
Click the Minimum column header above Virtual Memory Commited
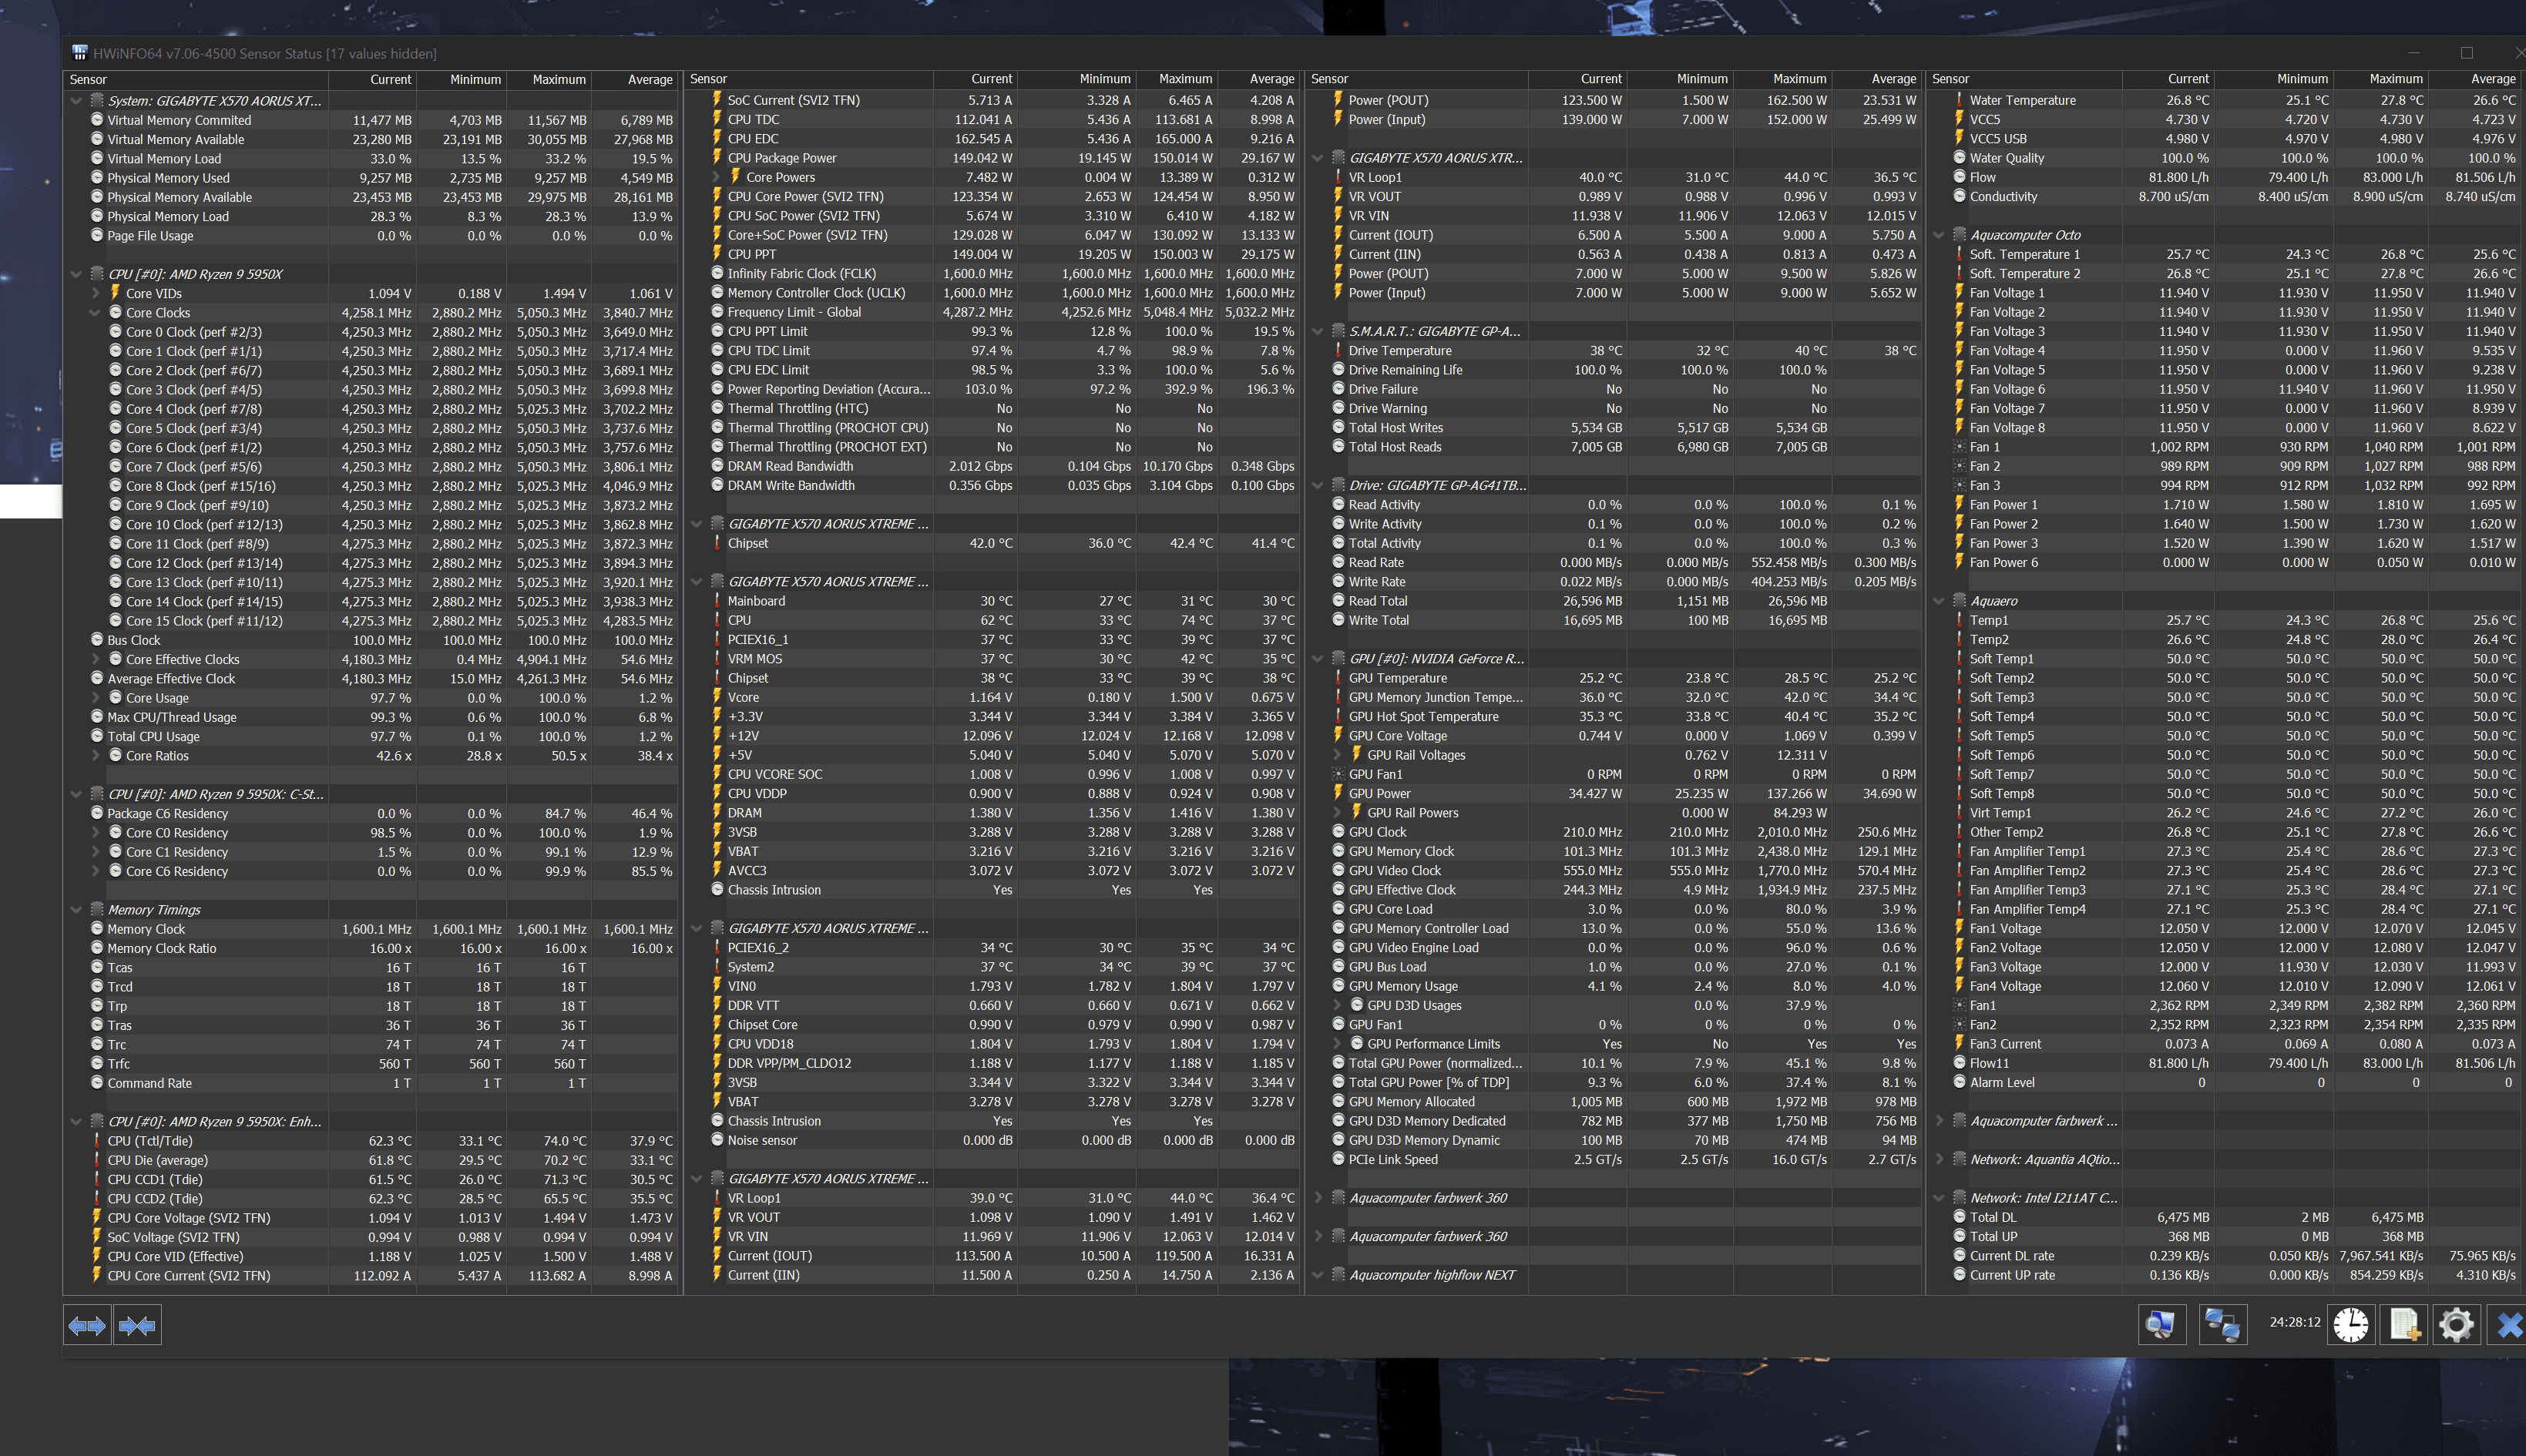461,80
